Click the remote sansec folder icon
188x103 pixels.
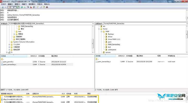click(x=104, y=52)
